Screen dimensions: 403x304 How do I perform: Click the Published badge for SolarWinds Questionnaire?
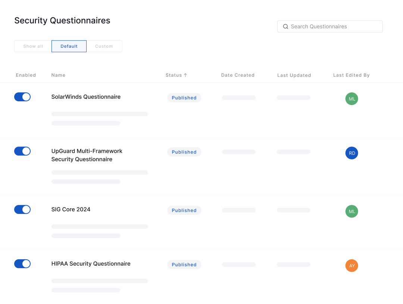pos(184,98)
